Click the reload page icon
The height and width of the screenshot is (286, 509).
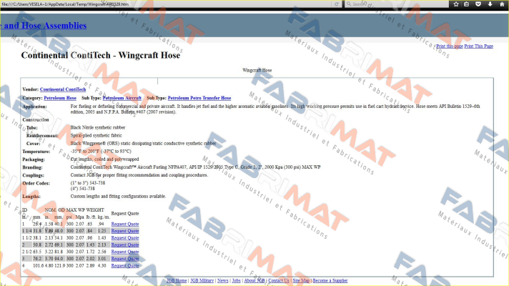[337, 4]
